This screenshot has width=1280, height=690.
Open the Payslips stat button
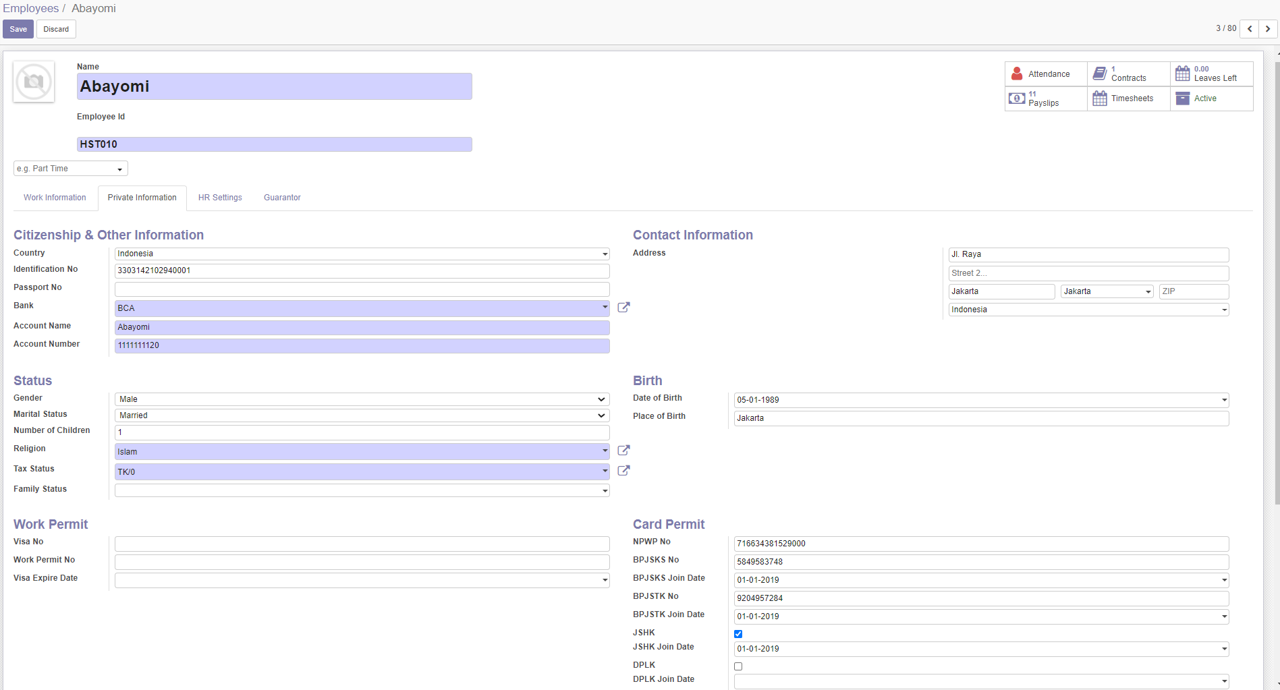tap(1046, 98)
